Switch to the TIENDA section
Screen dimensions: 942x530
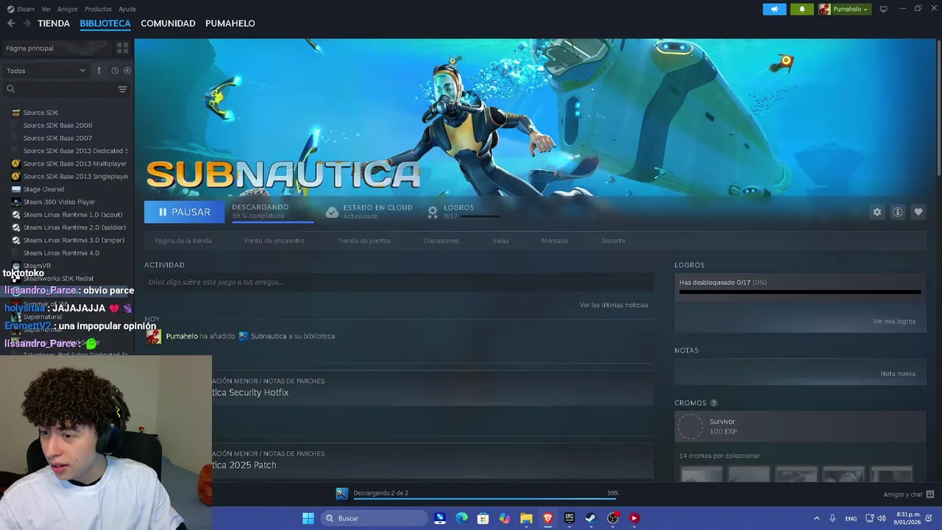click(54, 24)
